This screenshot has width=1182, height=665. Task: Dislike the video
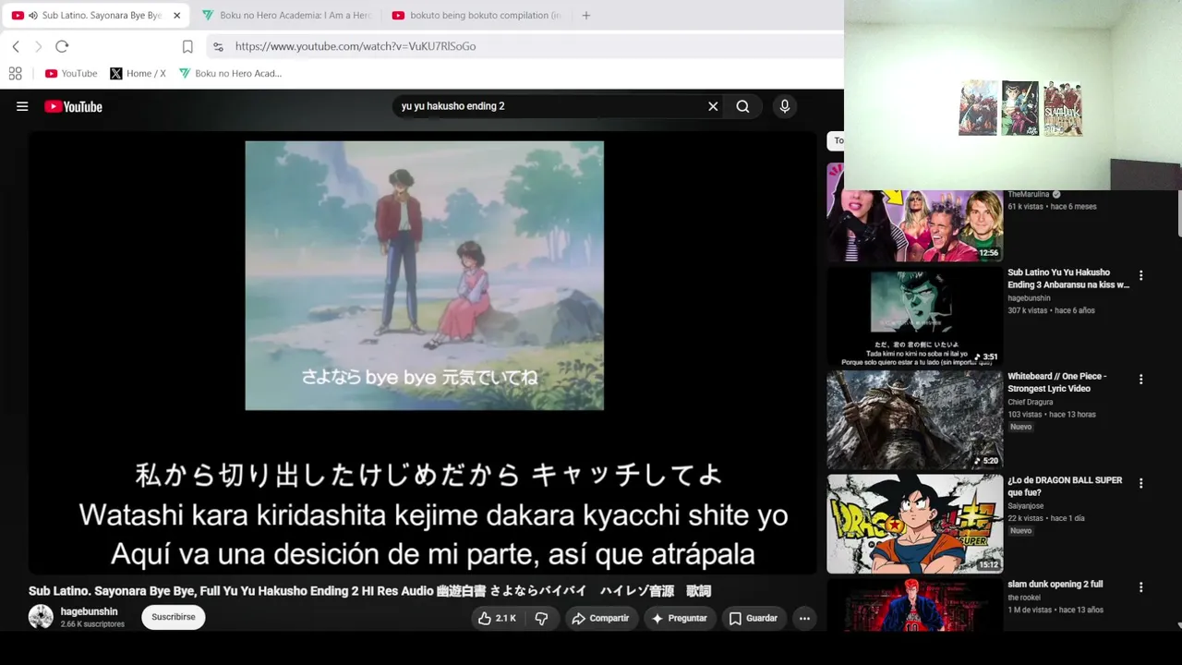(x=542, y=618)
